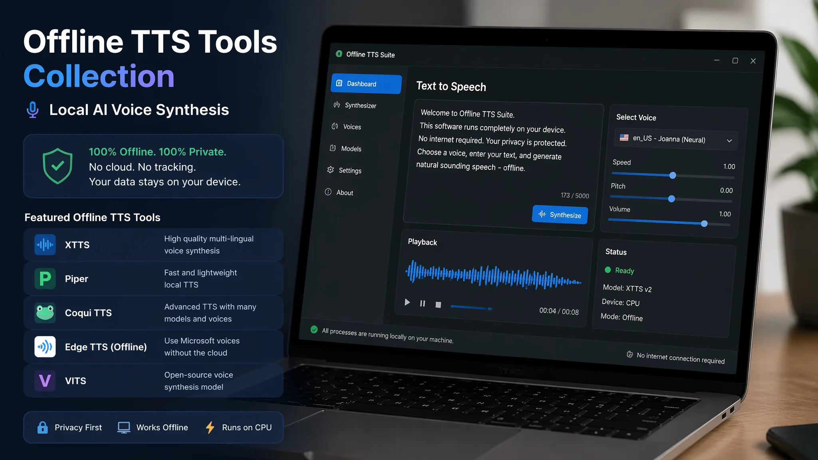Click "100% Offline. 100% Private." green text
818x460 pixels.
(x=157, y=152)
